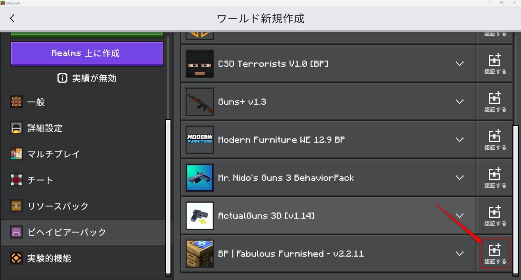Viewport: 521px width, 280px height.
Task: Click the マルチプレイ icon in sidebar
Action: click(16, 154)
